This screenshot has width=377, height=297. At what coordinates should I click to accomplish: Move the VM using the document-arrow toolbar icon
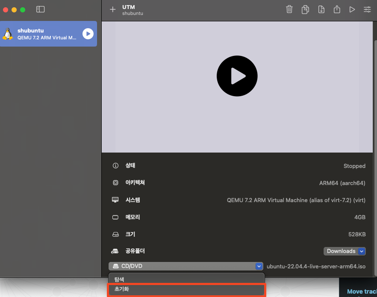(321, 9)
